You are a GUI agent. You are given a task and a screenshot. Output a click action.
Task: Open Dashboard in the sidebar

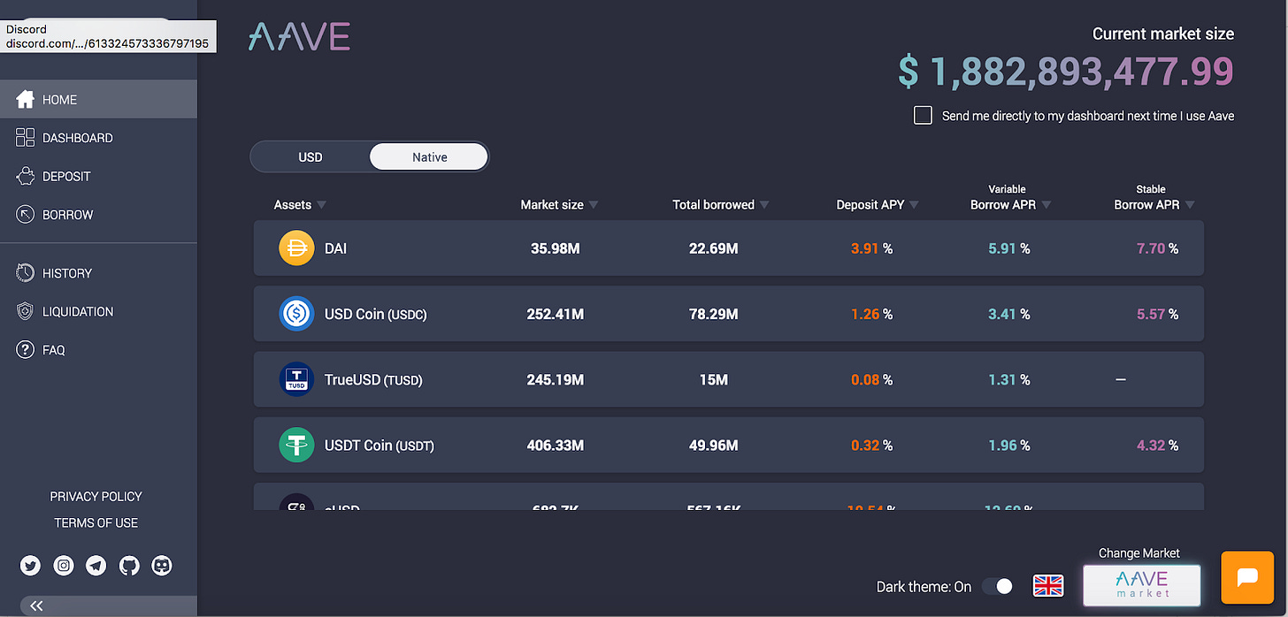click(98, 138)
